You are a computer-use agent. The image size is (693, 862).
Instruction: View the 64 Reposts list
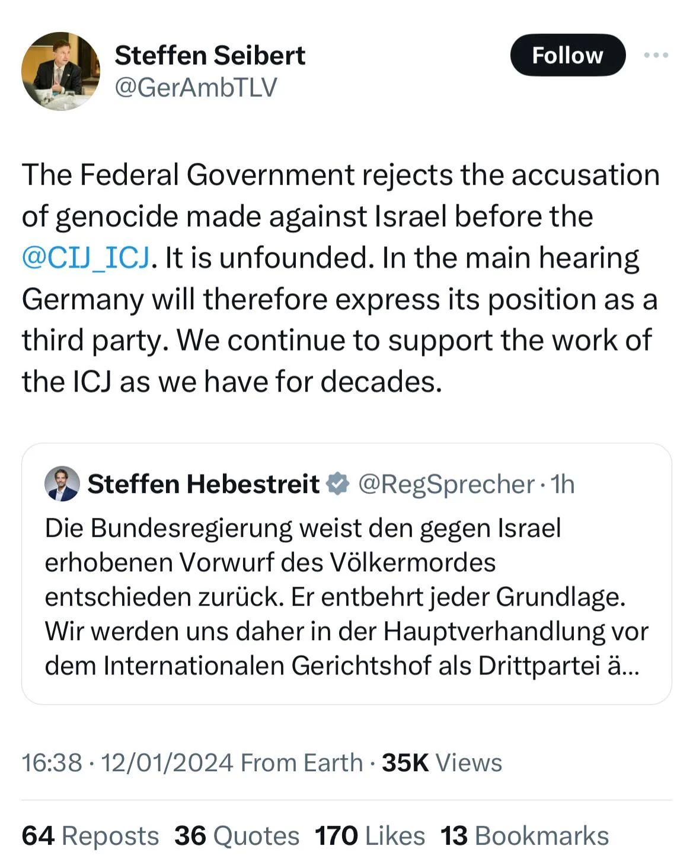click(90, 836)
